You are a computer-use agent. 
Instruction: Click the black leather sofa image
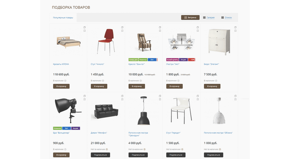click(106, 111)
